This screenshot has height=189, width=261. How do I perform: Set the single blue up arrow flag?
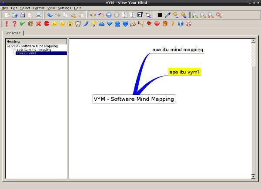click(101, 24)
